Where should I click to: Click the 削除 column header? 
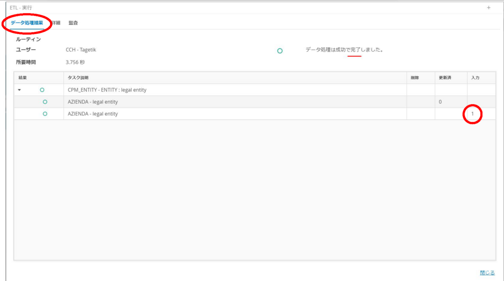click(414, 78)
